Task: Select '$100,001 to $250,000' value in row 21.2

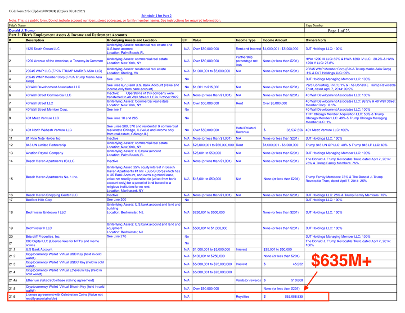Action: pos(209,256)
